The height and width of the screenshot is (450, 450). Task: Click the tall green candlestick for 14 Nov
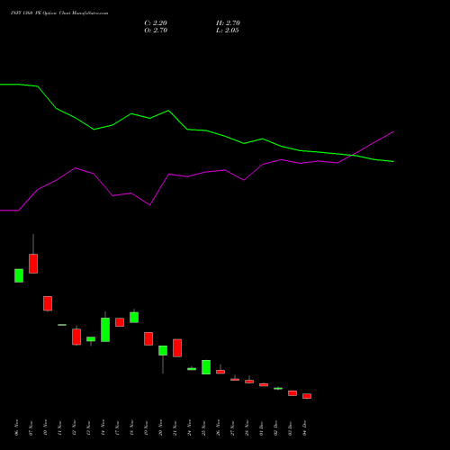(x=105, y=329)
